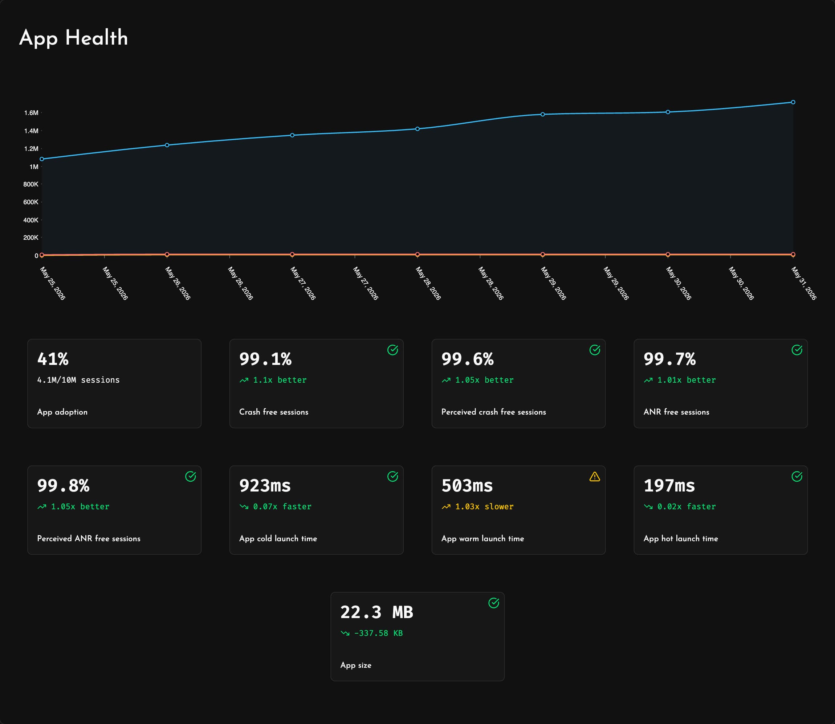Click the orange data point at May 31, 2026

coord(793,255)
